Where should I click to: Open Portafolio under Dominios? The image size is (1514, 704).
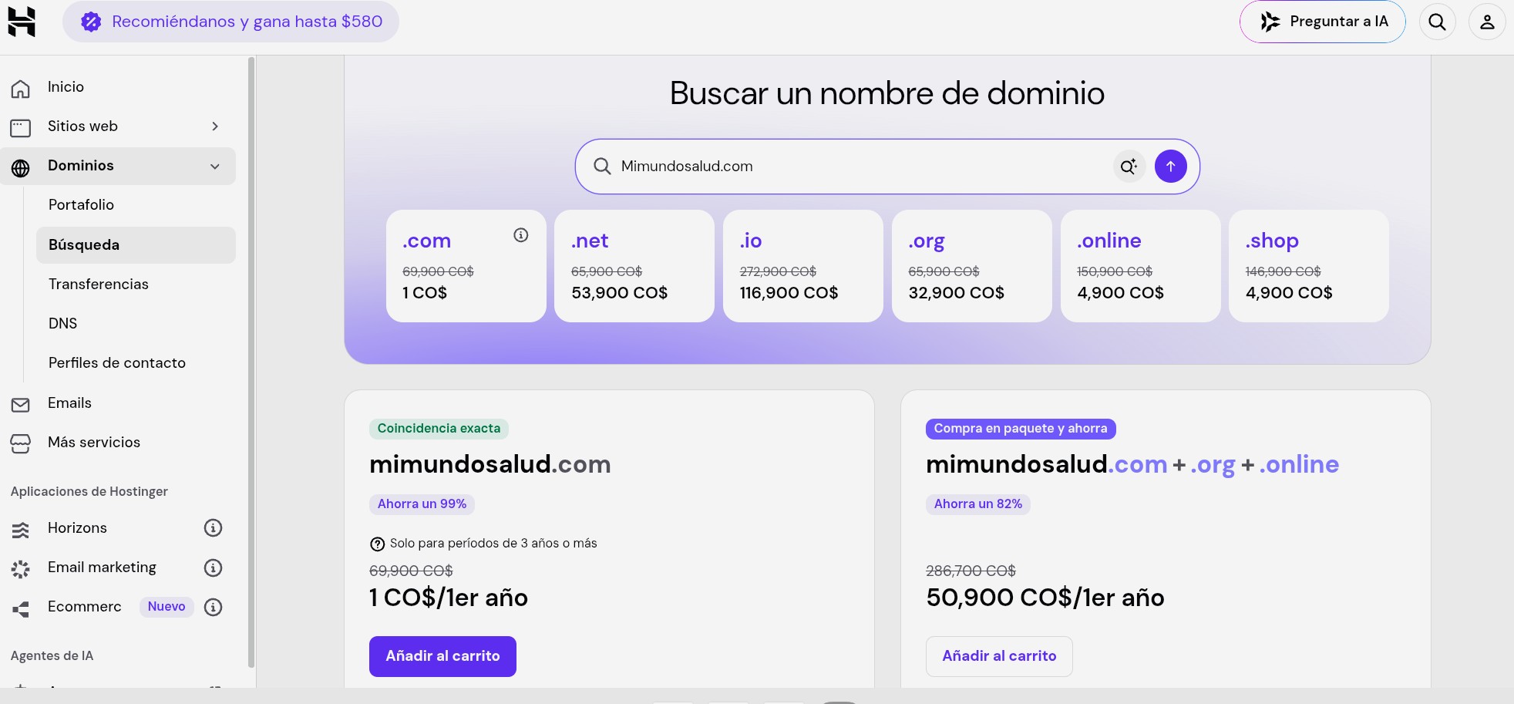click(81, 204)
